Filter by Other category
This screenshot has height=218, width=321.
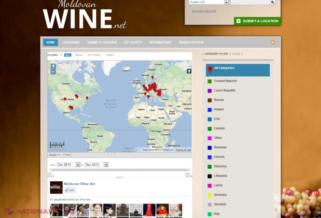pyautogui.click(x=218, y=138)
